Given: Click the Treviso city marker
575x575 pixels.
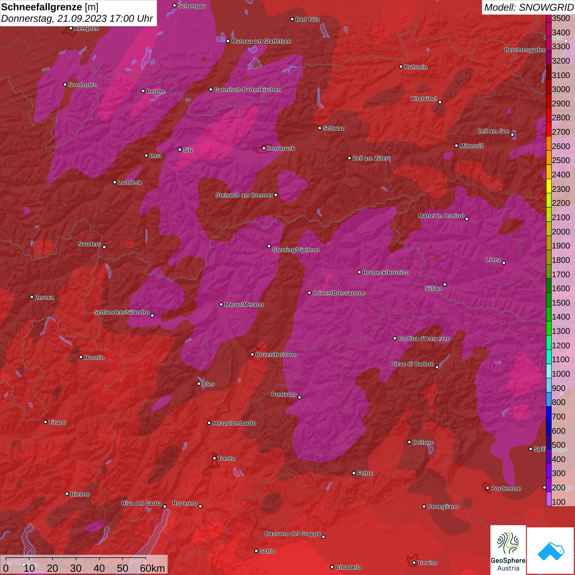Looking at the screenshot, I should pos(414,563).
